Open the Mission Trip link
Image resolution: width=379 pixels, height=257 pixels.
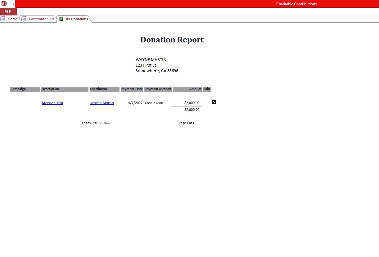[x=52, y=103]
